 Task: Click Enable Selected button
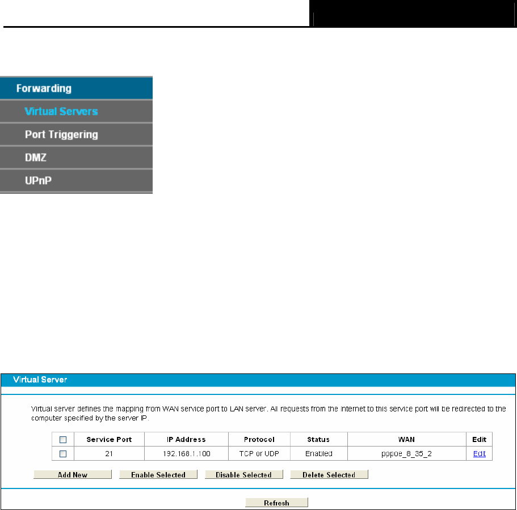point(158,474)
